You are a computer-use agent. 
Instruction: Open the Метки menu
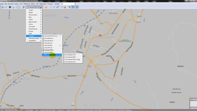pyautogui.click(x=33, y=4)
